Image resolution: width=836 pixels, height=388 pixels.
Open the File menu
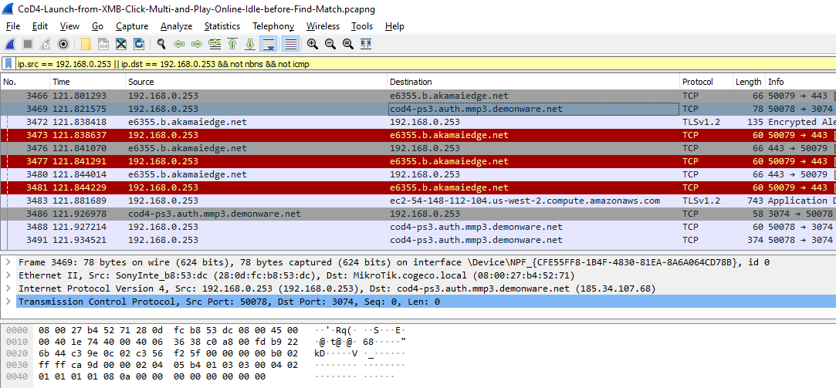pos(13,26)
